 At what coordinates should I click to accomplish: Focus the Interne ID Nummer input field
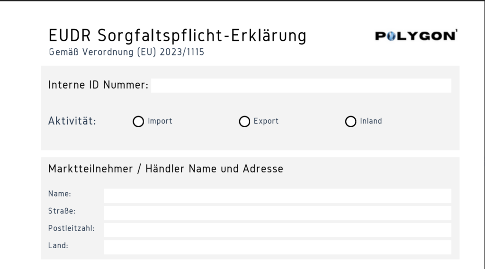tap(301, 86)
